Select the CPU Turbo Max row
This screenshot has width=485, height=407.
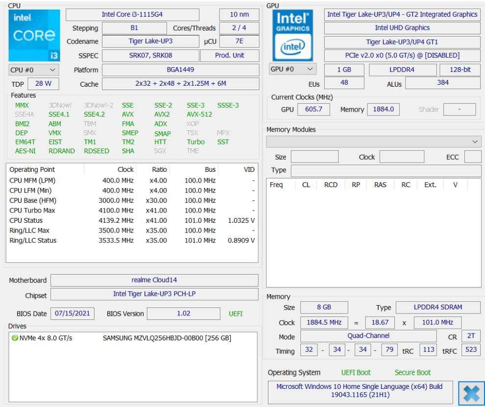click(132, 210)
